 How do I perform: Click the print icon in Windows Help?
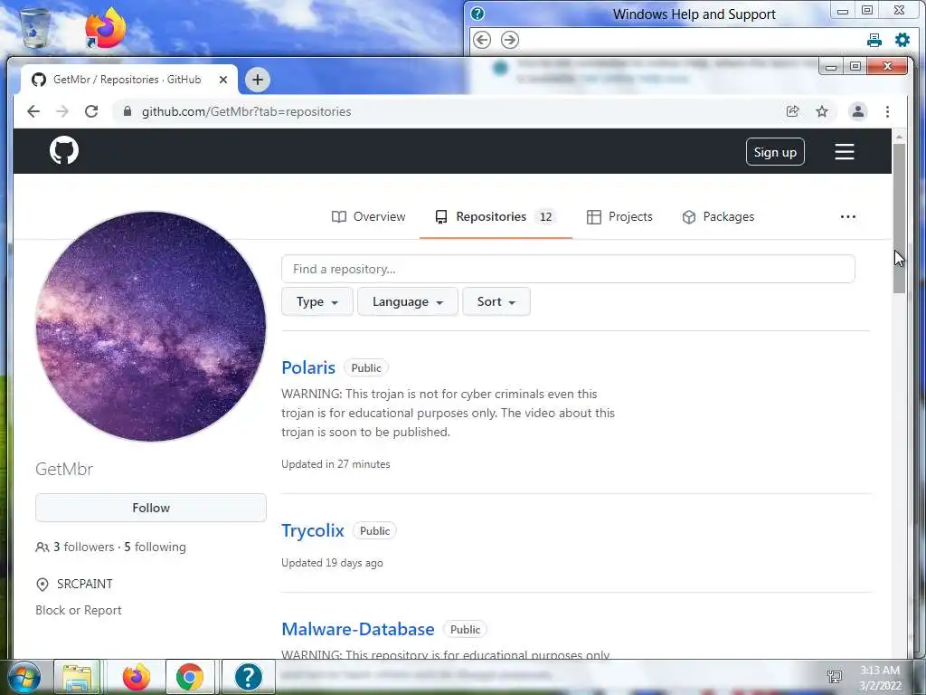(x=874, y=40)
